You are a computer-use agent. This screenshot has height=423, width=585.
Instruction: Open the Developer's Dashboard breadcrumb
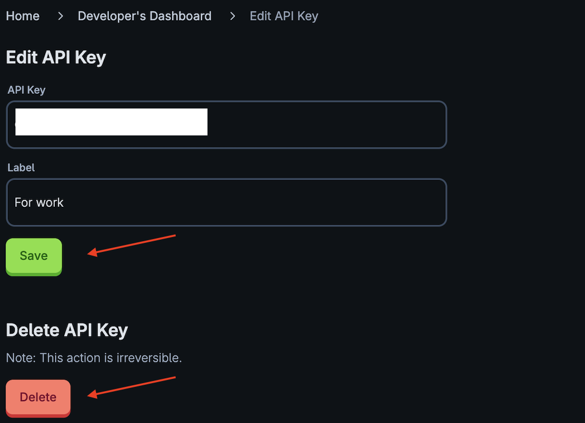coord(144,16)
